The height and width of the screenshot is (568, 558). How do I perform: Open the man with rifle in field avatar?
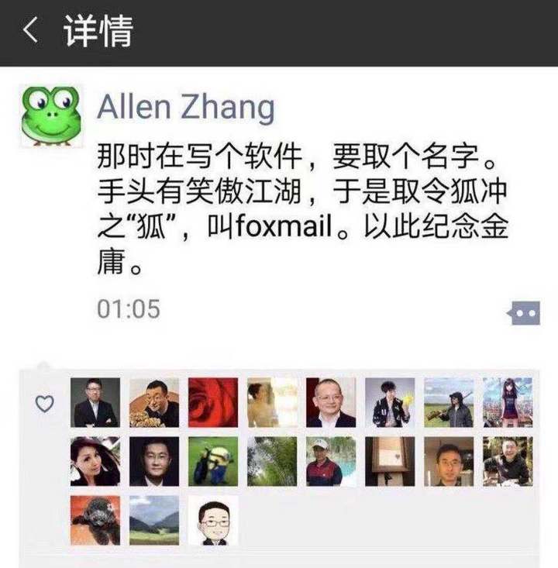tap(449, 402)
